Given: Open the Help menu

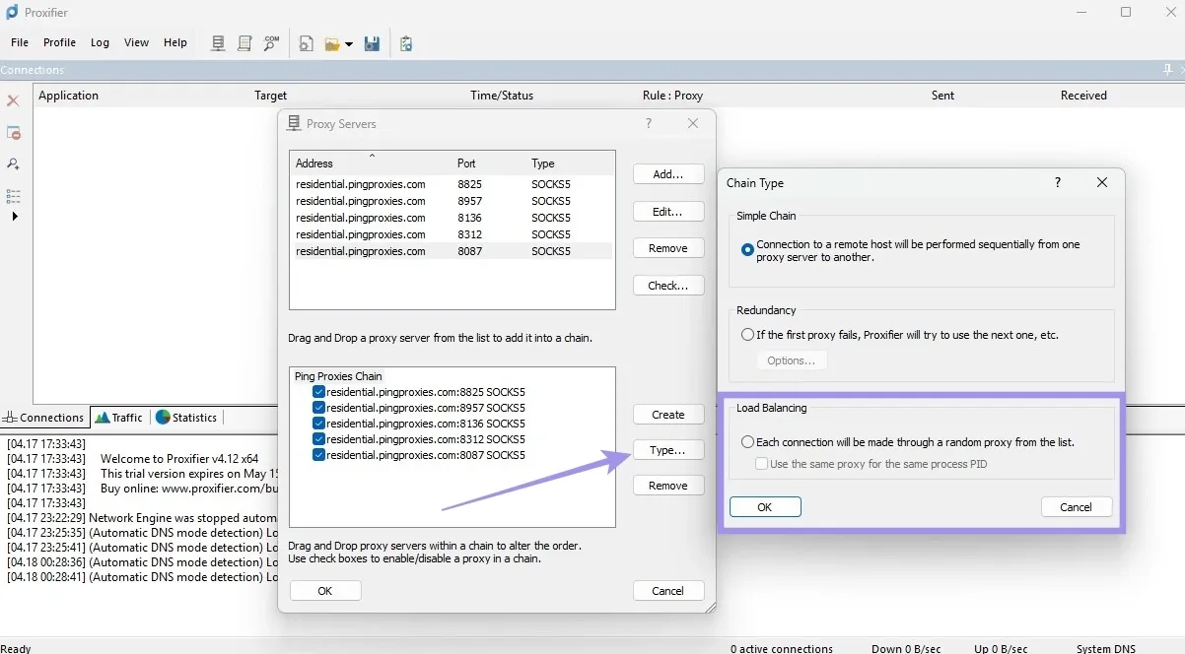Looking at the screenshot, I should click(175, 42).
